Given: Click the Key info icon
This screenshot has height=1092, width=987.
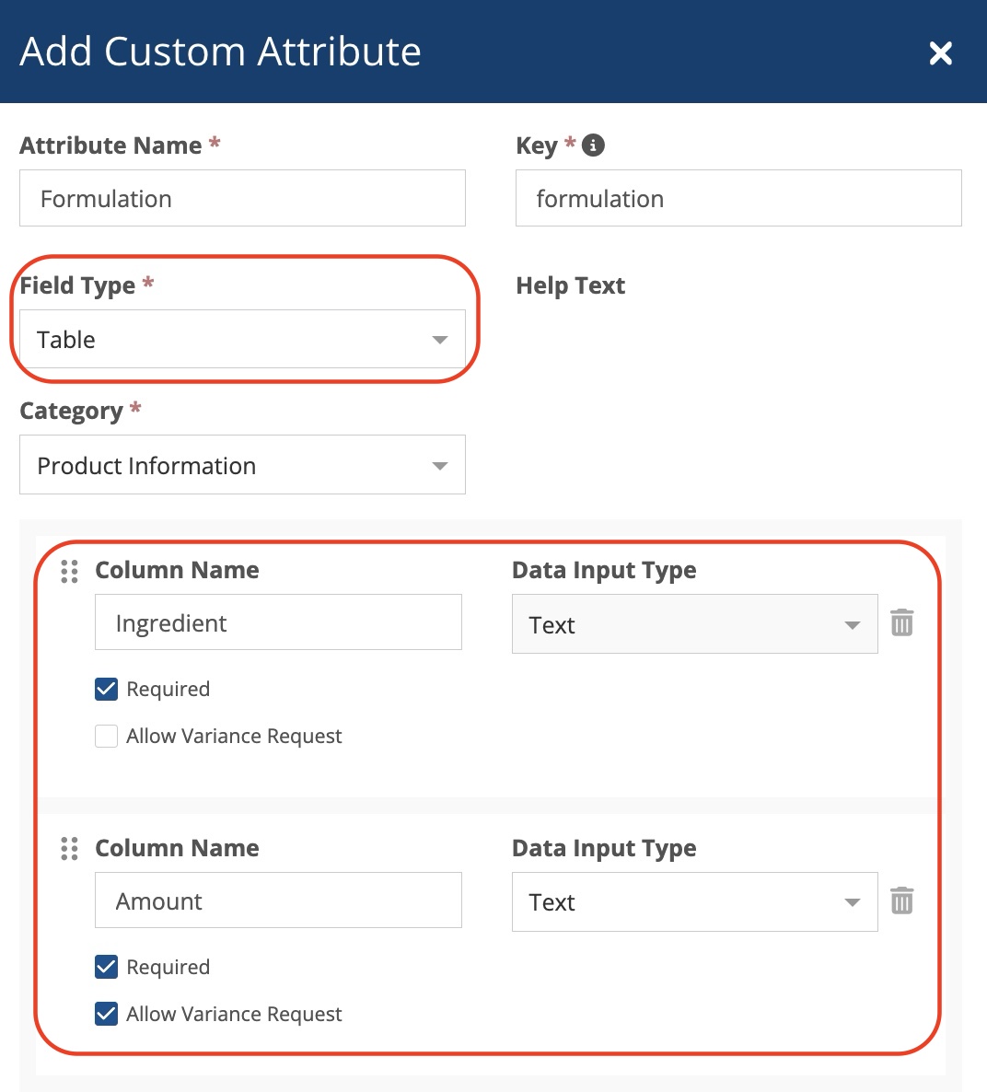Looking at the screenshot, I should coord(594,145).
